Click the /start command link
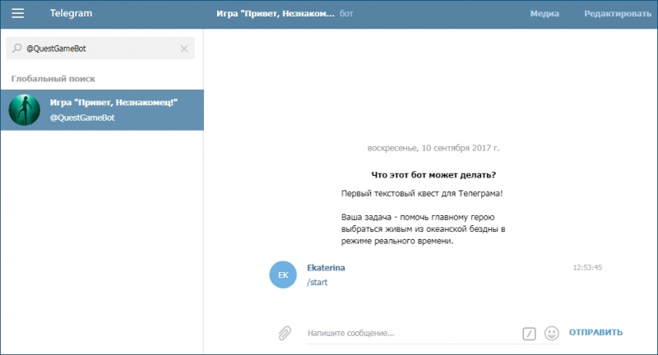The width and height of the screenshot is (658, 355). (x=317, y=282)
